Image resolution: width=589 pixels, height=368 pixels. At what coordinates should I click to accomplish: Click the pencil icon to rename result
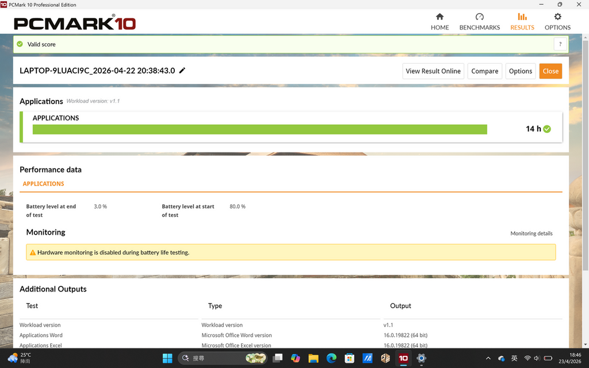click(x=182, y=70)
